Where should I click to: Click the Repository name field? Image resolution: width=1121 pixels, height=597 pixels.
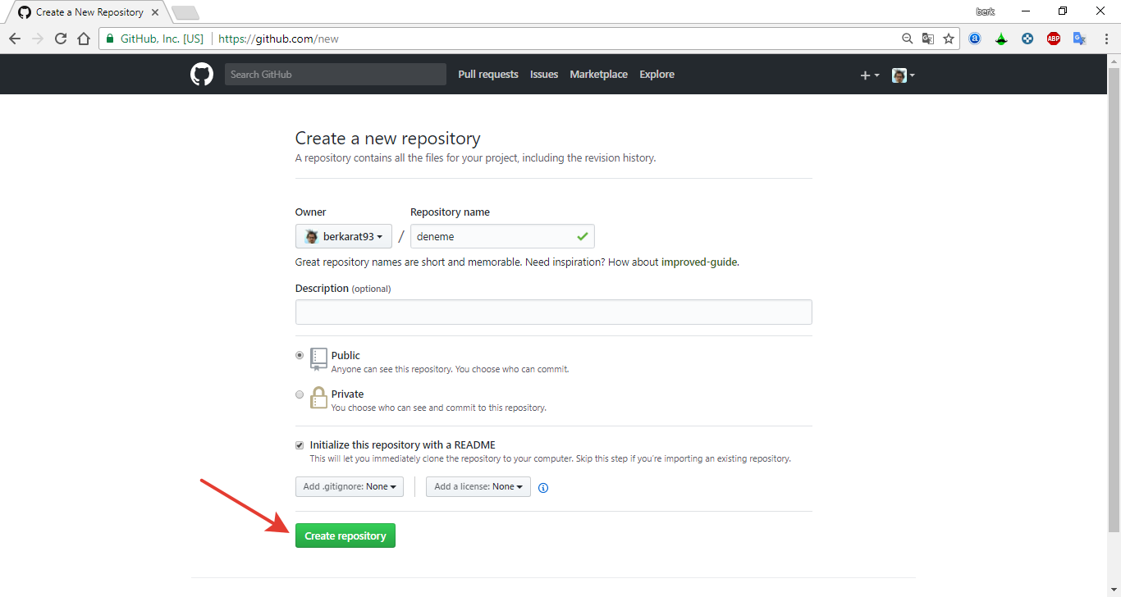tap(502, 236)
